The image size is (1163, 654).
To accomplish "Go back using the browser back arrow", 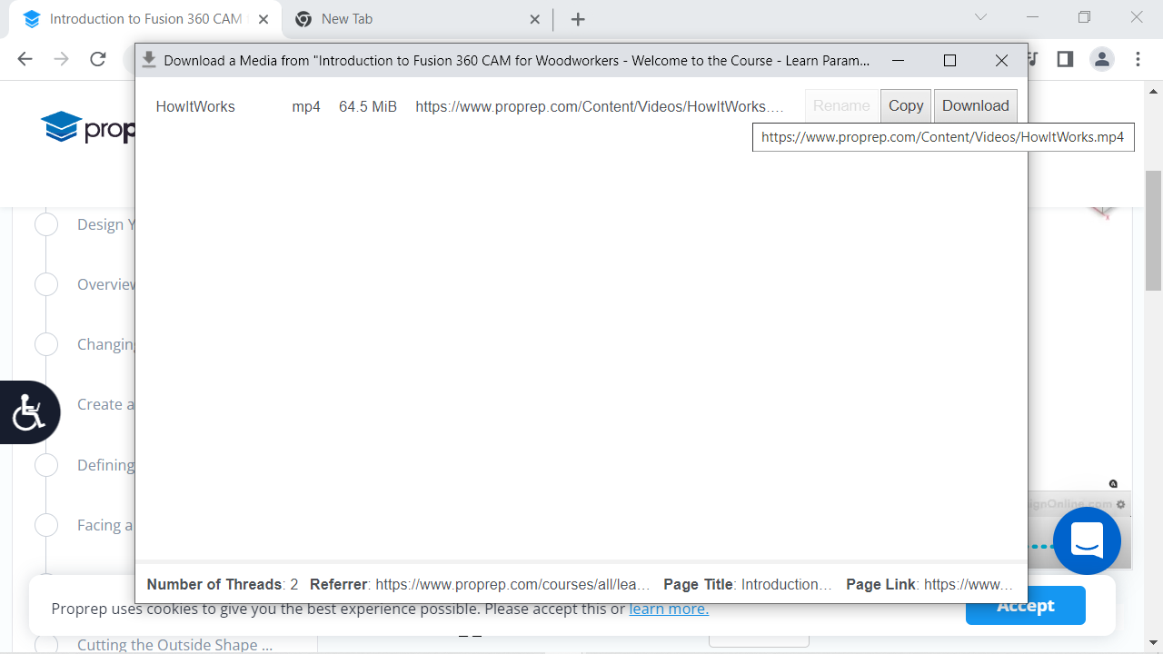I will point(25,59).
